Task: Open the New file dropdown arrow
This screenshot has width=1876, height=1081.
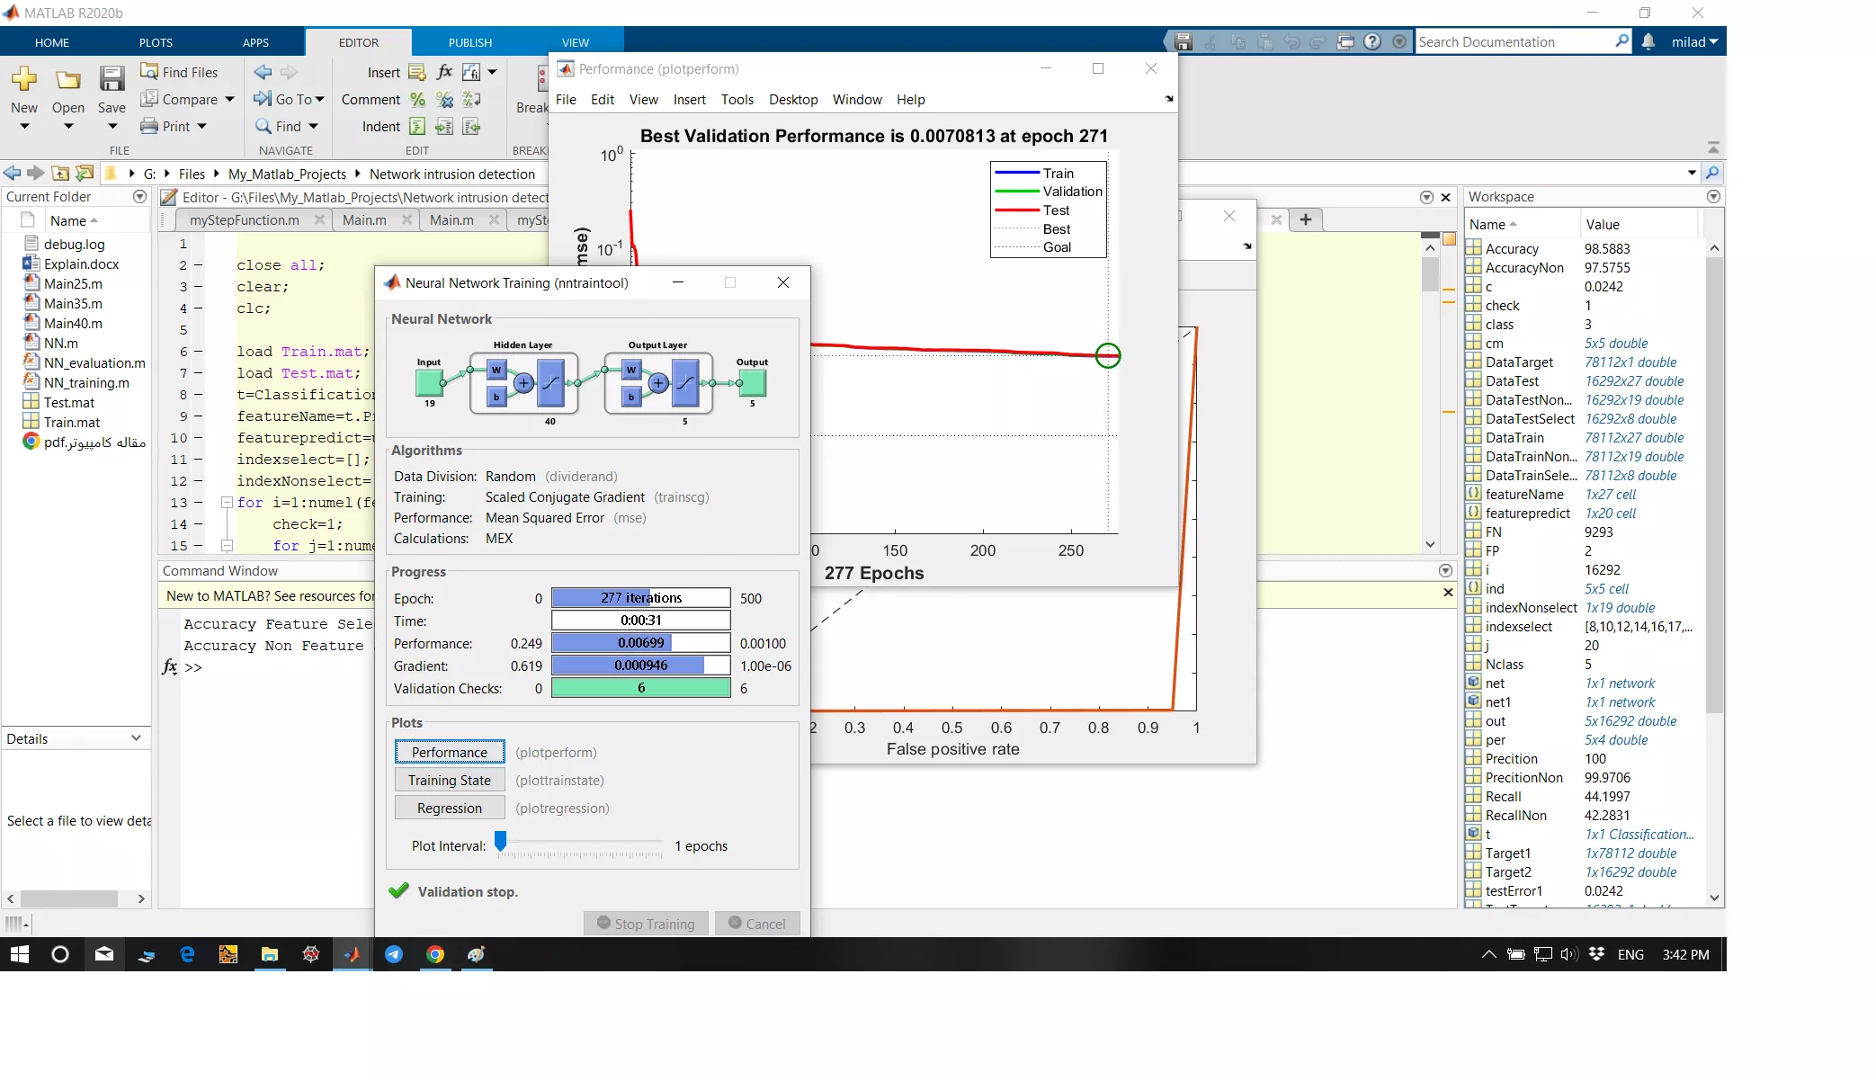Action: pyautogui.click(x=24, y=126)
